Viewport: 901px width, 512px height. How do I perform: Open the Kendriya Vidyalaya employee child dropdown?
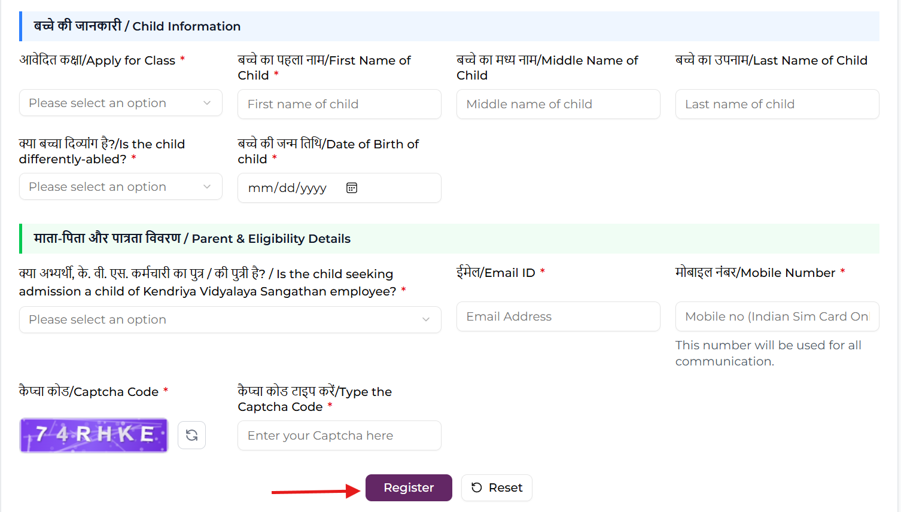(230, 319)
